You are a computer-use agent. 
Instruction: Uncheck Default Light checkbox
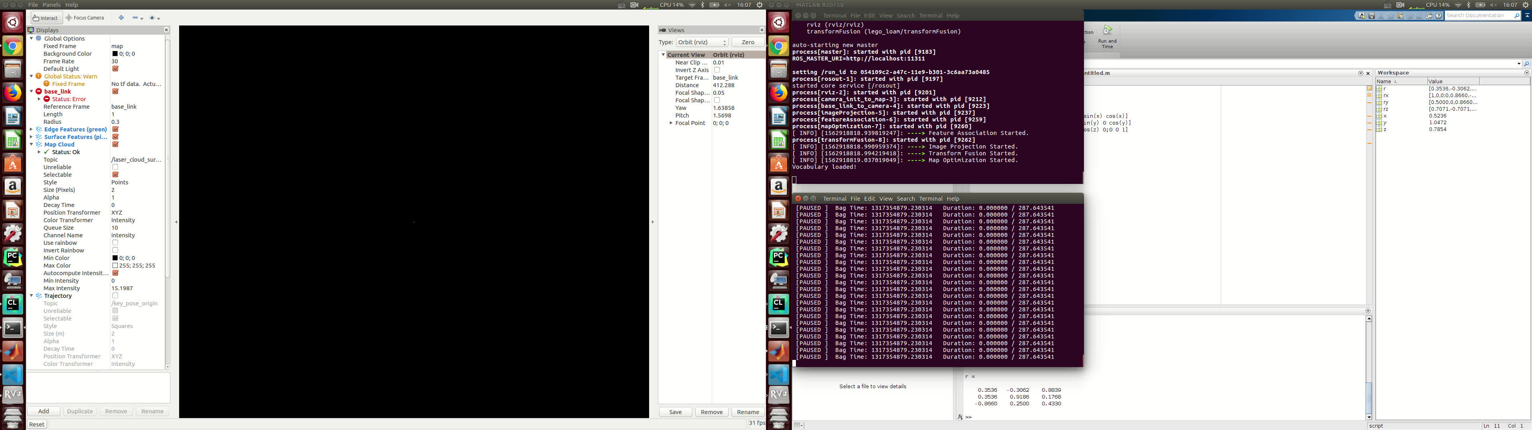pyautogui.click(x=115, y=69)
